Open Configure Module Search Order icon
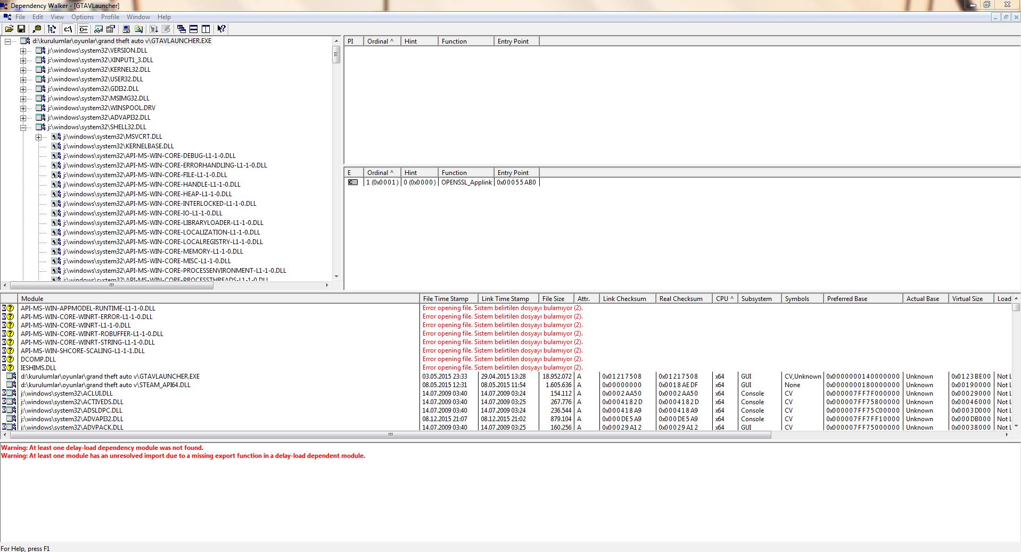 139,29
